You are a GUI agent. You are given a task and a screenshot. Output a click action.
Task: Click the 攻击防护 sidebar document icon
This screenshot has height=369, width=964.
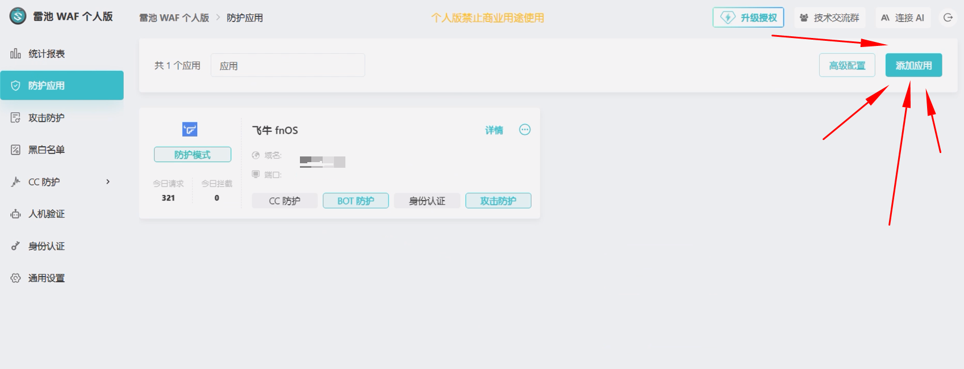click(x=15, y=118)
